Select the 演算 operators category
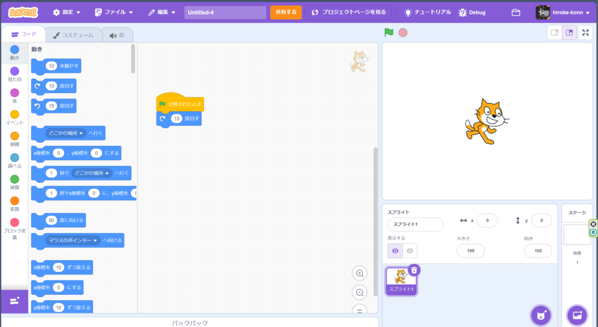598x327 pixels. click(15, 182)
